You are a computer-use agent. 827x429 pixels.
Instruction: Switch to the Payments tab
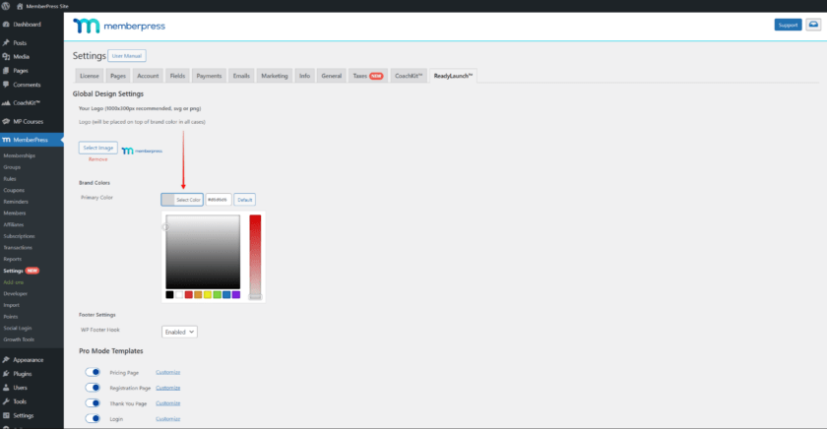click(209, 76)
